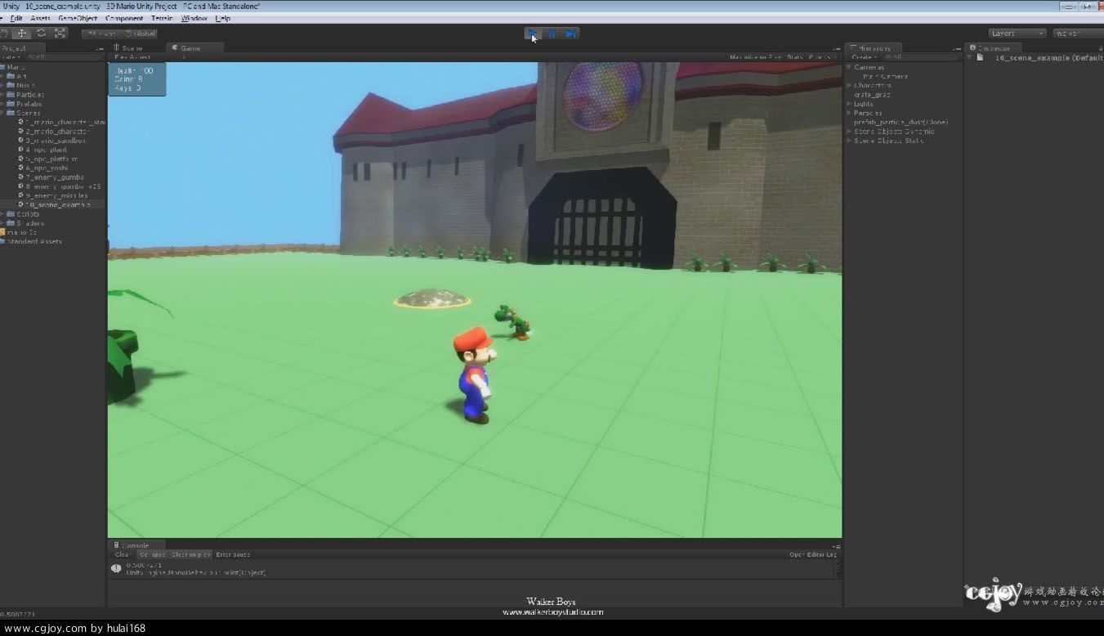1104x636 pixels.
Task: Toggle Clear on Play in Console
Action: (x=190, y=554)
